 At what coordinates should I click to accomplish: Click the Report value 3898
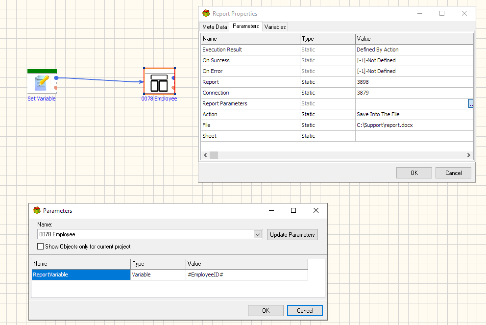[363, 82]
